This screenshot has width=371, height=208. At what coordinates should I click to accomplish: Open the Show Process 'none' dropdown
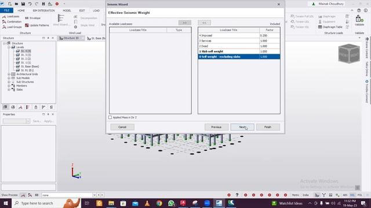click(94, 195)
